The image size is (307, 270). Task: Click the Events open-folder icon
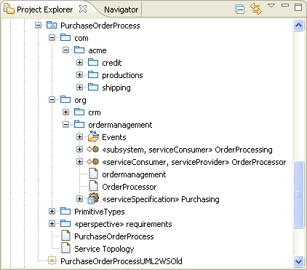pyautogui.click(x=93, y=136)
